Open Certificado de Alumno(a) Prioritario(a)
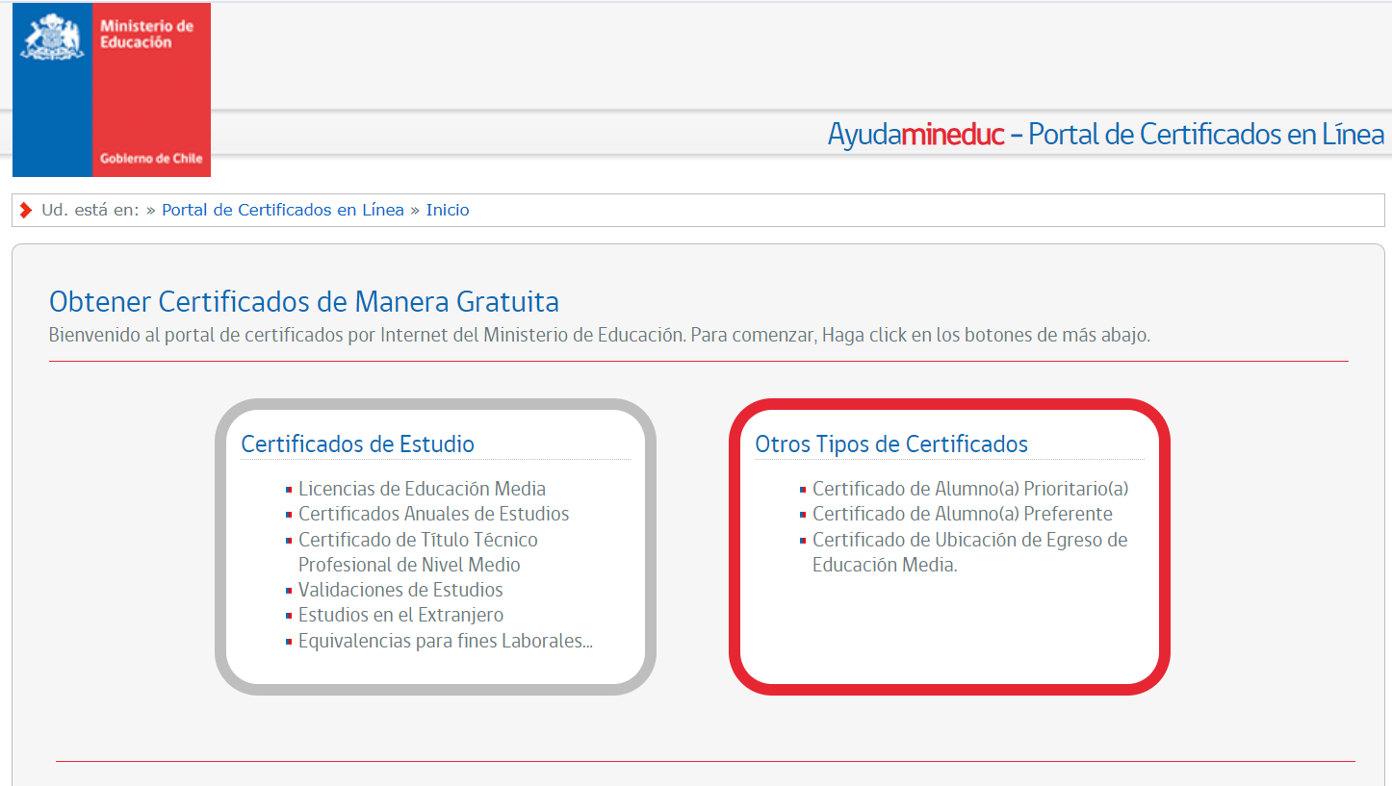This screenshot has height=786, width=1392. tap(969, 489)
